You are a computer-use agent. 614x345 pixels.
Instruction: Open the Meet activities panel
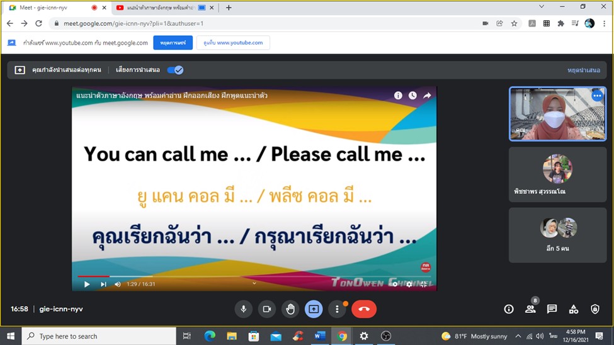[573, 309]
